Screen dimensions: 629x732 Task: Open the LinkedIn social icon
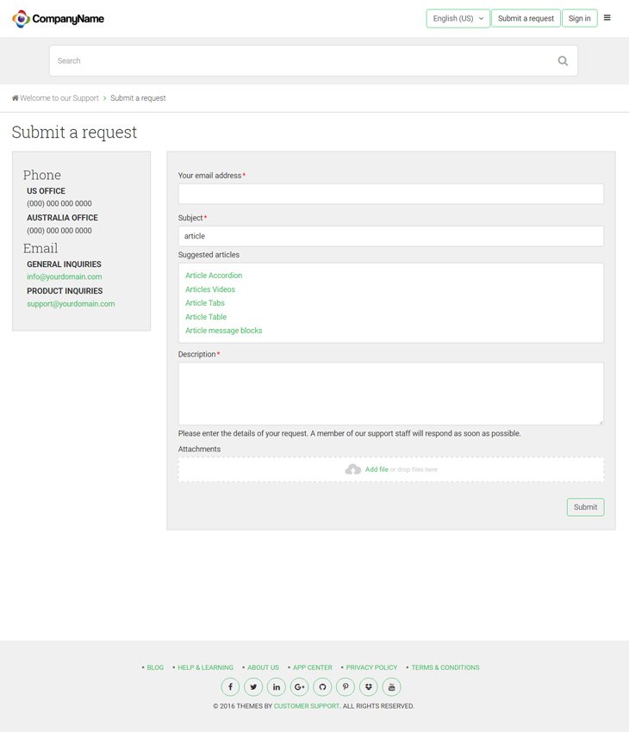[x=277, y=686]
